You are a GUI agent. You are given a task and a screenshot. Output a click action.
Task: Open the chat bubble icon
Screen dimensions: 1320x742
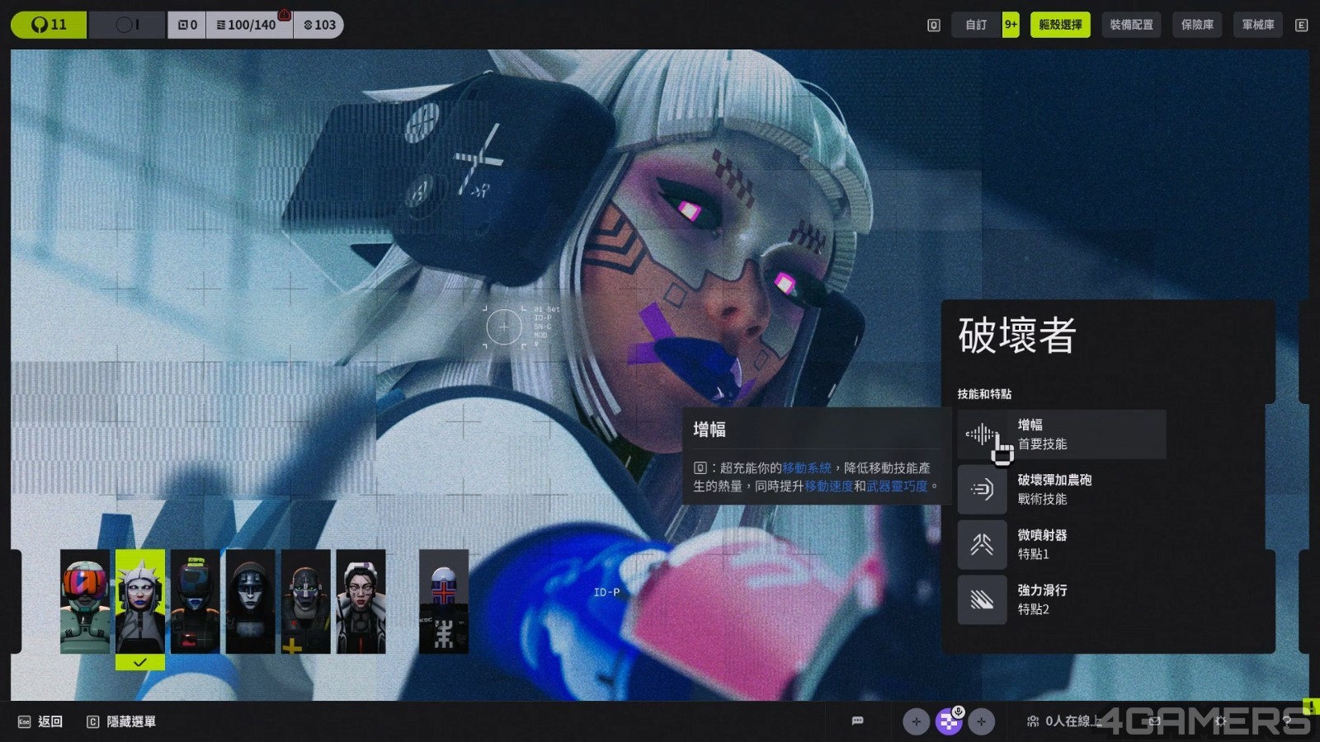pyautogui.click(x=857, y=721)
